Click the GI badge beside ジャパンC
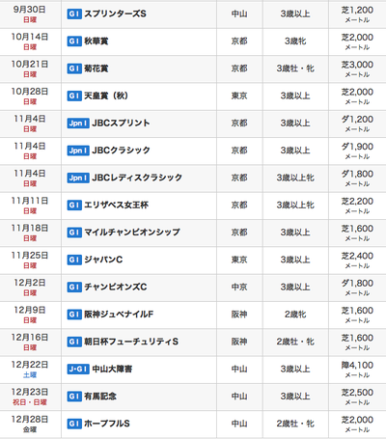The width and height of the screenshot is (386, 439). pos(74,260)
